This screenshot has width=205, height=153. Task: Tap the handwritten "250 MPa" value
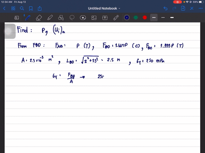(x=155, y=61)
